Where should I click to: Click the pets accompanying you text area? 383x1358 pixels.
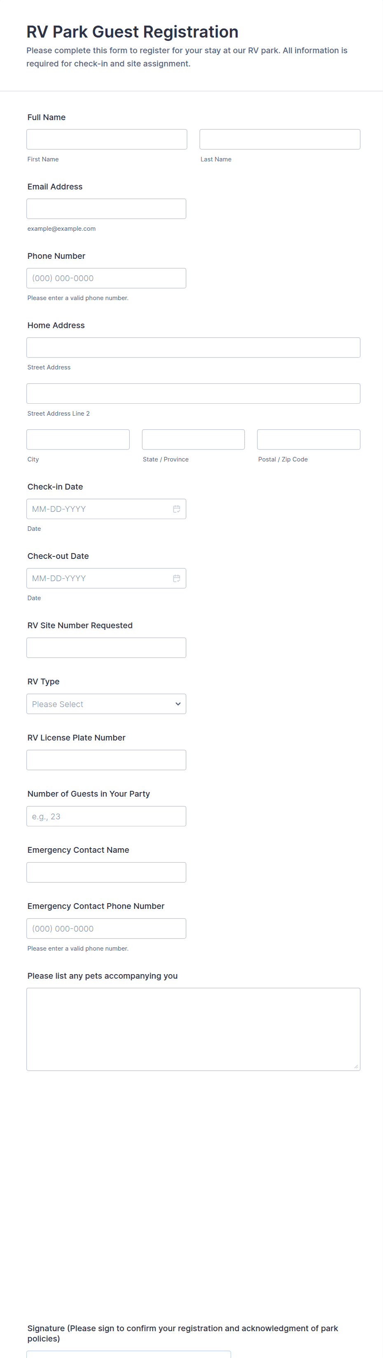193,1029
